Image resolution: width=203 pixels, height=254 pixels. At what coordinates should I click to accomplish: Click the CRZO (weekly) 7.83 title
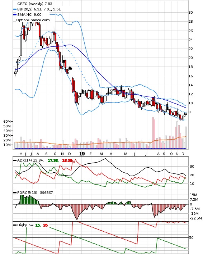point(35,4)
